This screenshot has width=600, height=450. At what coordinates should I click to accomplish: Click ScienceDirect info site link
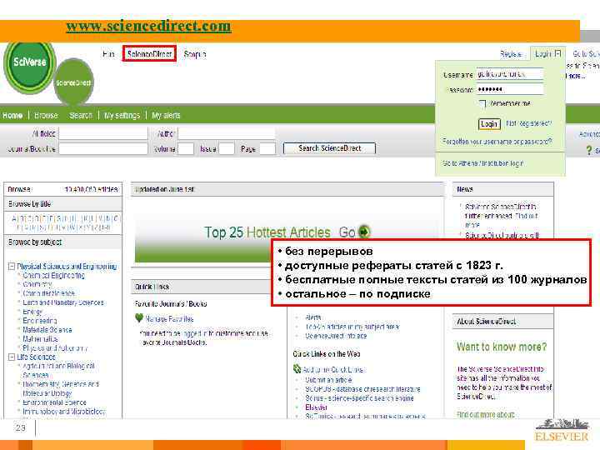pyautogui.click(x=336, y=336)
